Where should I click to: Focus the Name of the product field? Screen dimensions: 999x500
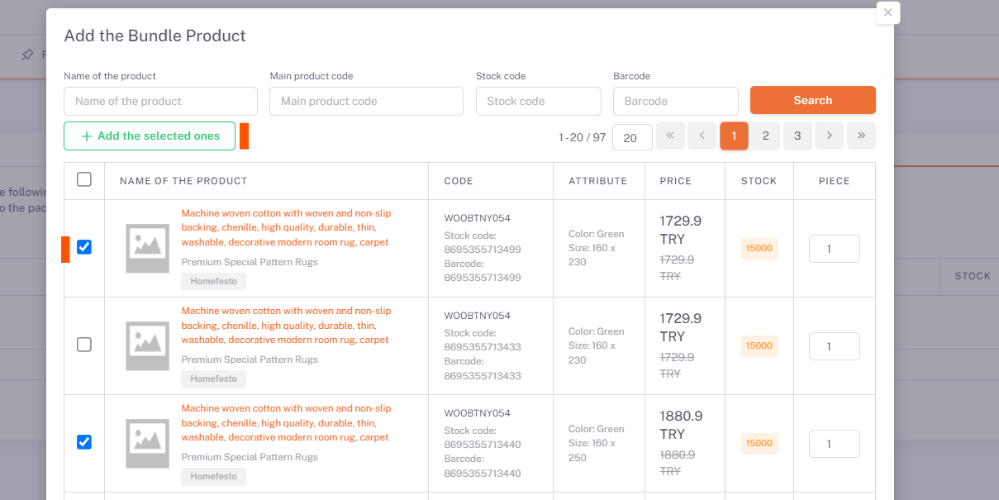160,102
